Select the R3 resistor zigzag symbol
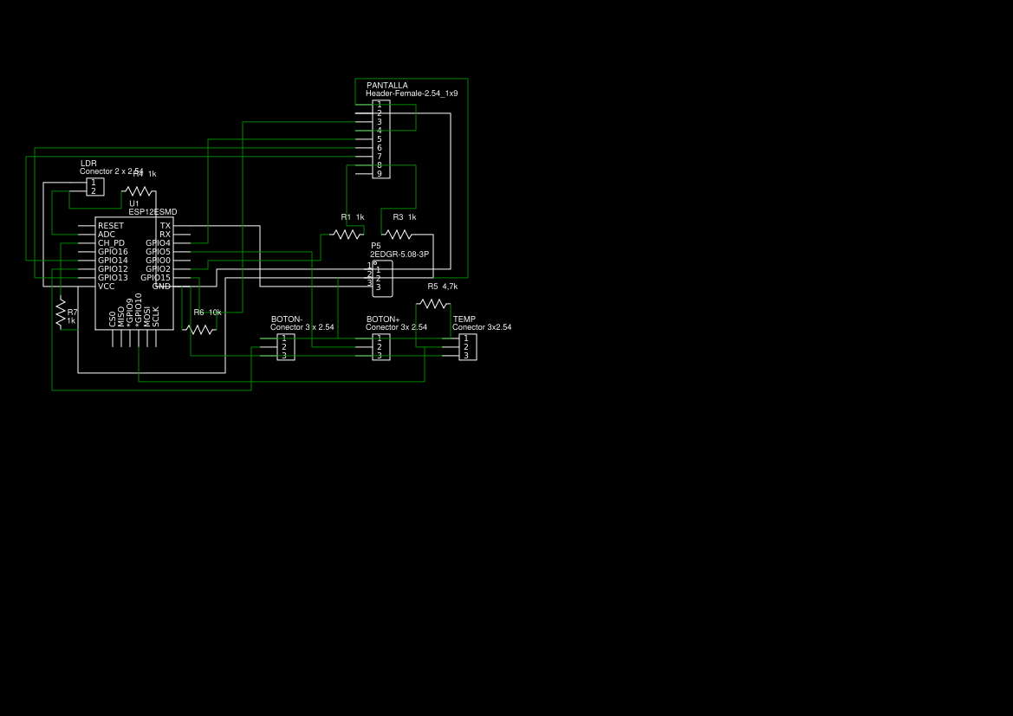Screen dimensions: 1013x716 tap(398, 235)
